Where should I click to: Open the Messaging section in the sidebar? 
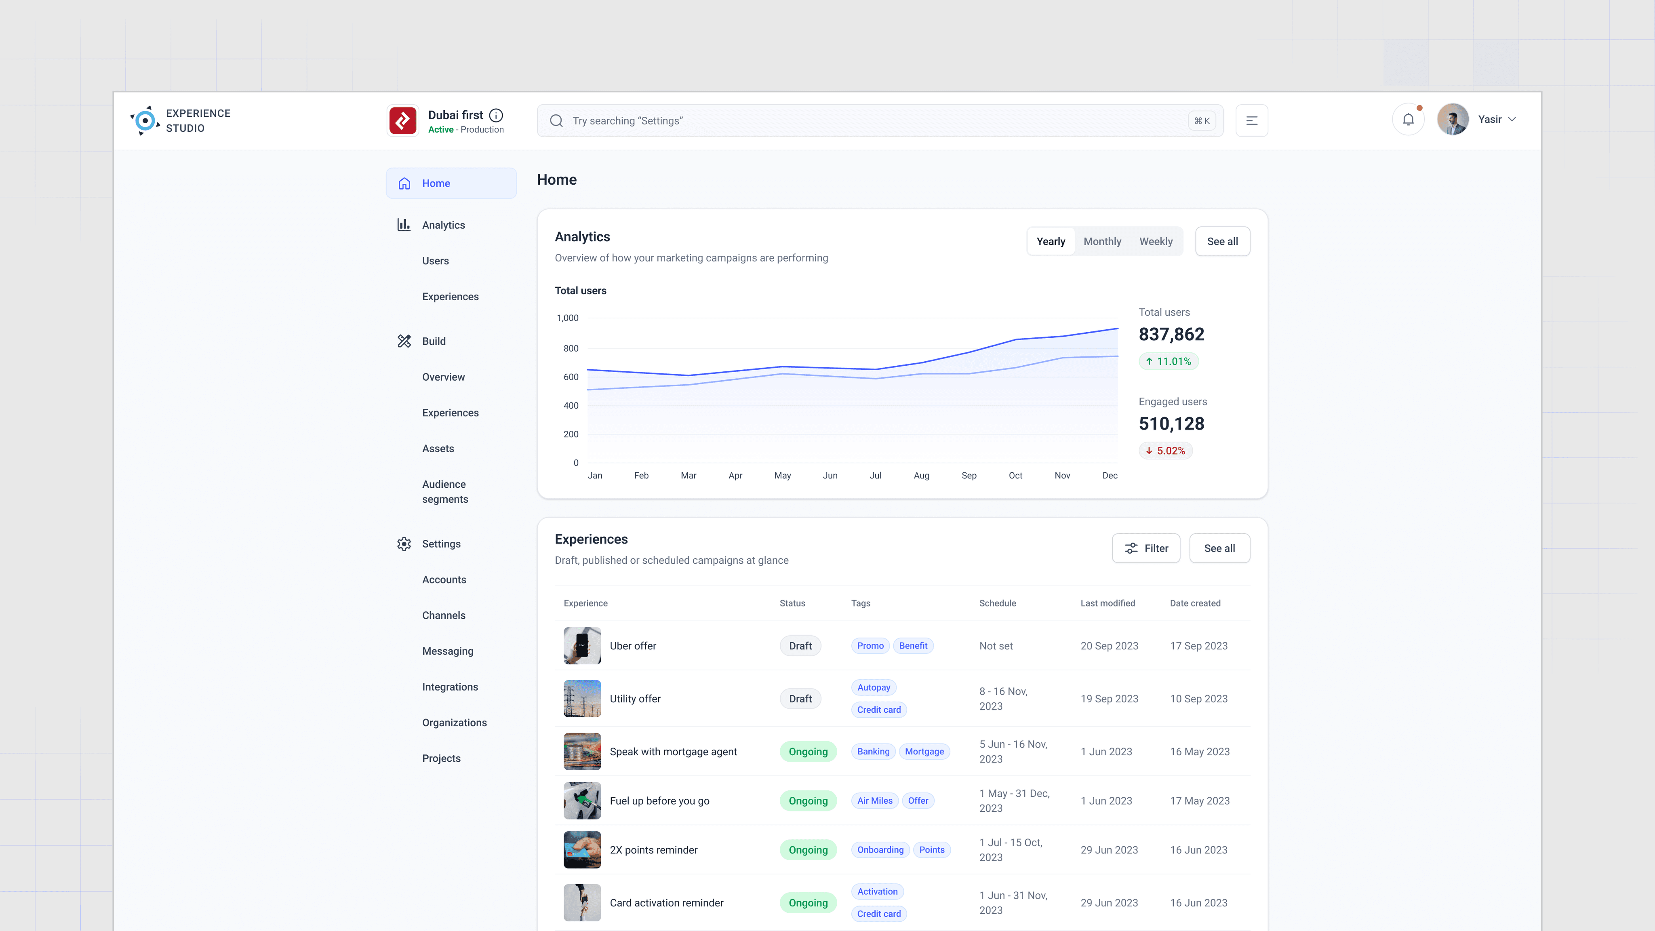(x=447, y=651)
